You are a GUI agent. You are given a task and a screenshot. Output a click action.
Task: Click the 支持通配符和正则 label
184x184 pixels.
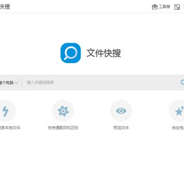click(63, 128)
